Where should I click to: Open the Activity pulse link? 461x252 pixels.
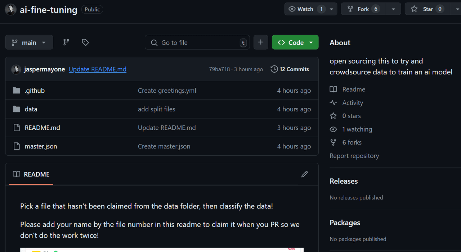[352, 103]
